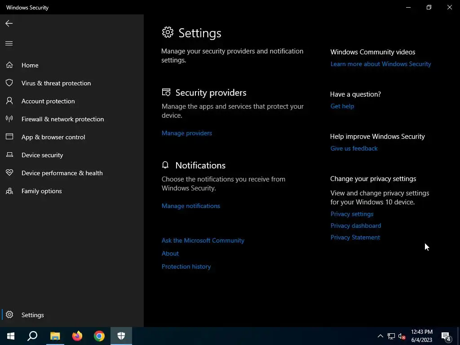
Task: Select Settings label in the sidebar
Action: [32, 315]
